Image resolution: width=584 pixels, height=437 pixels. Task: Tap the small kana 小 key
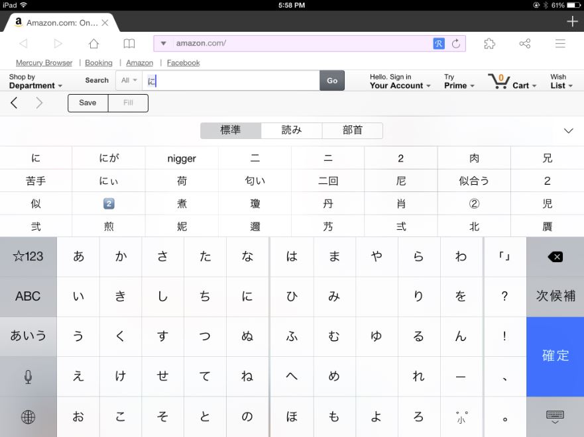[x=461, y=417]
